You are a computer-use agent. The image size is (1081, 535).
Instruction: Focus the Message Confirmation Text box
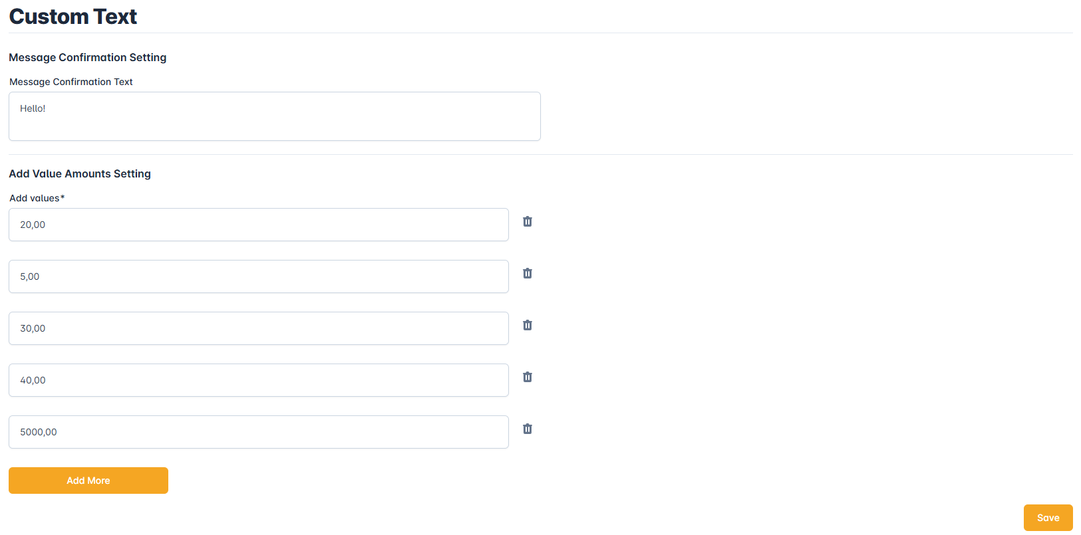point(274,116)
